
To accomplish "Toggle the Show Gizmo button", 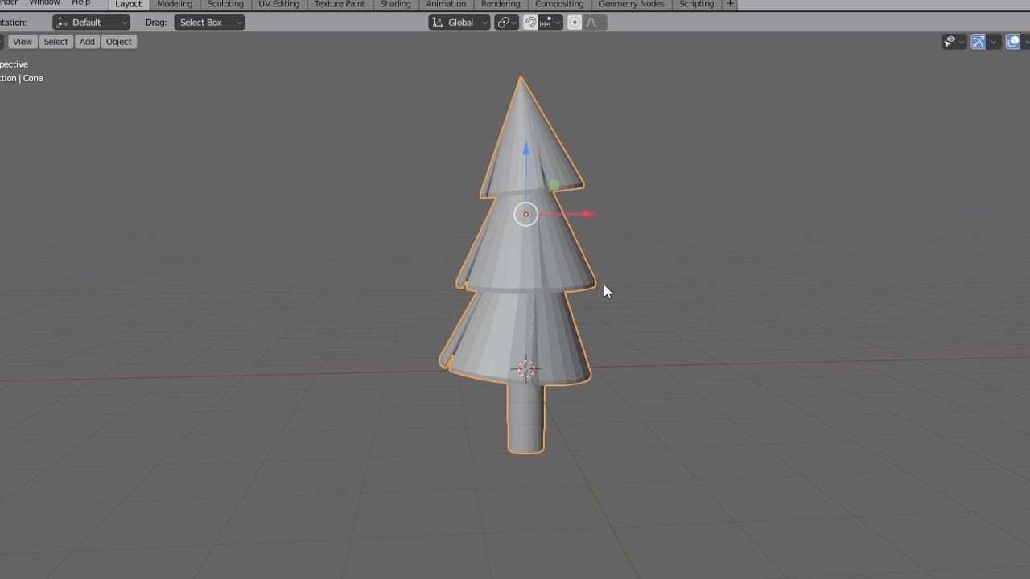I will tap(978, 42).
